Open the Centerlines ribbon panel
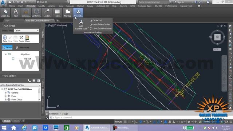This screenshot has height=131, width=233. point(36,13)
